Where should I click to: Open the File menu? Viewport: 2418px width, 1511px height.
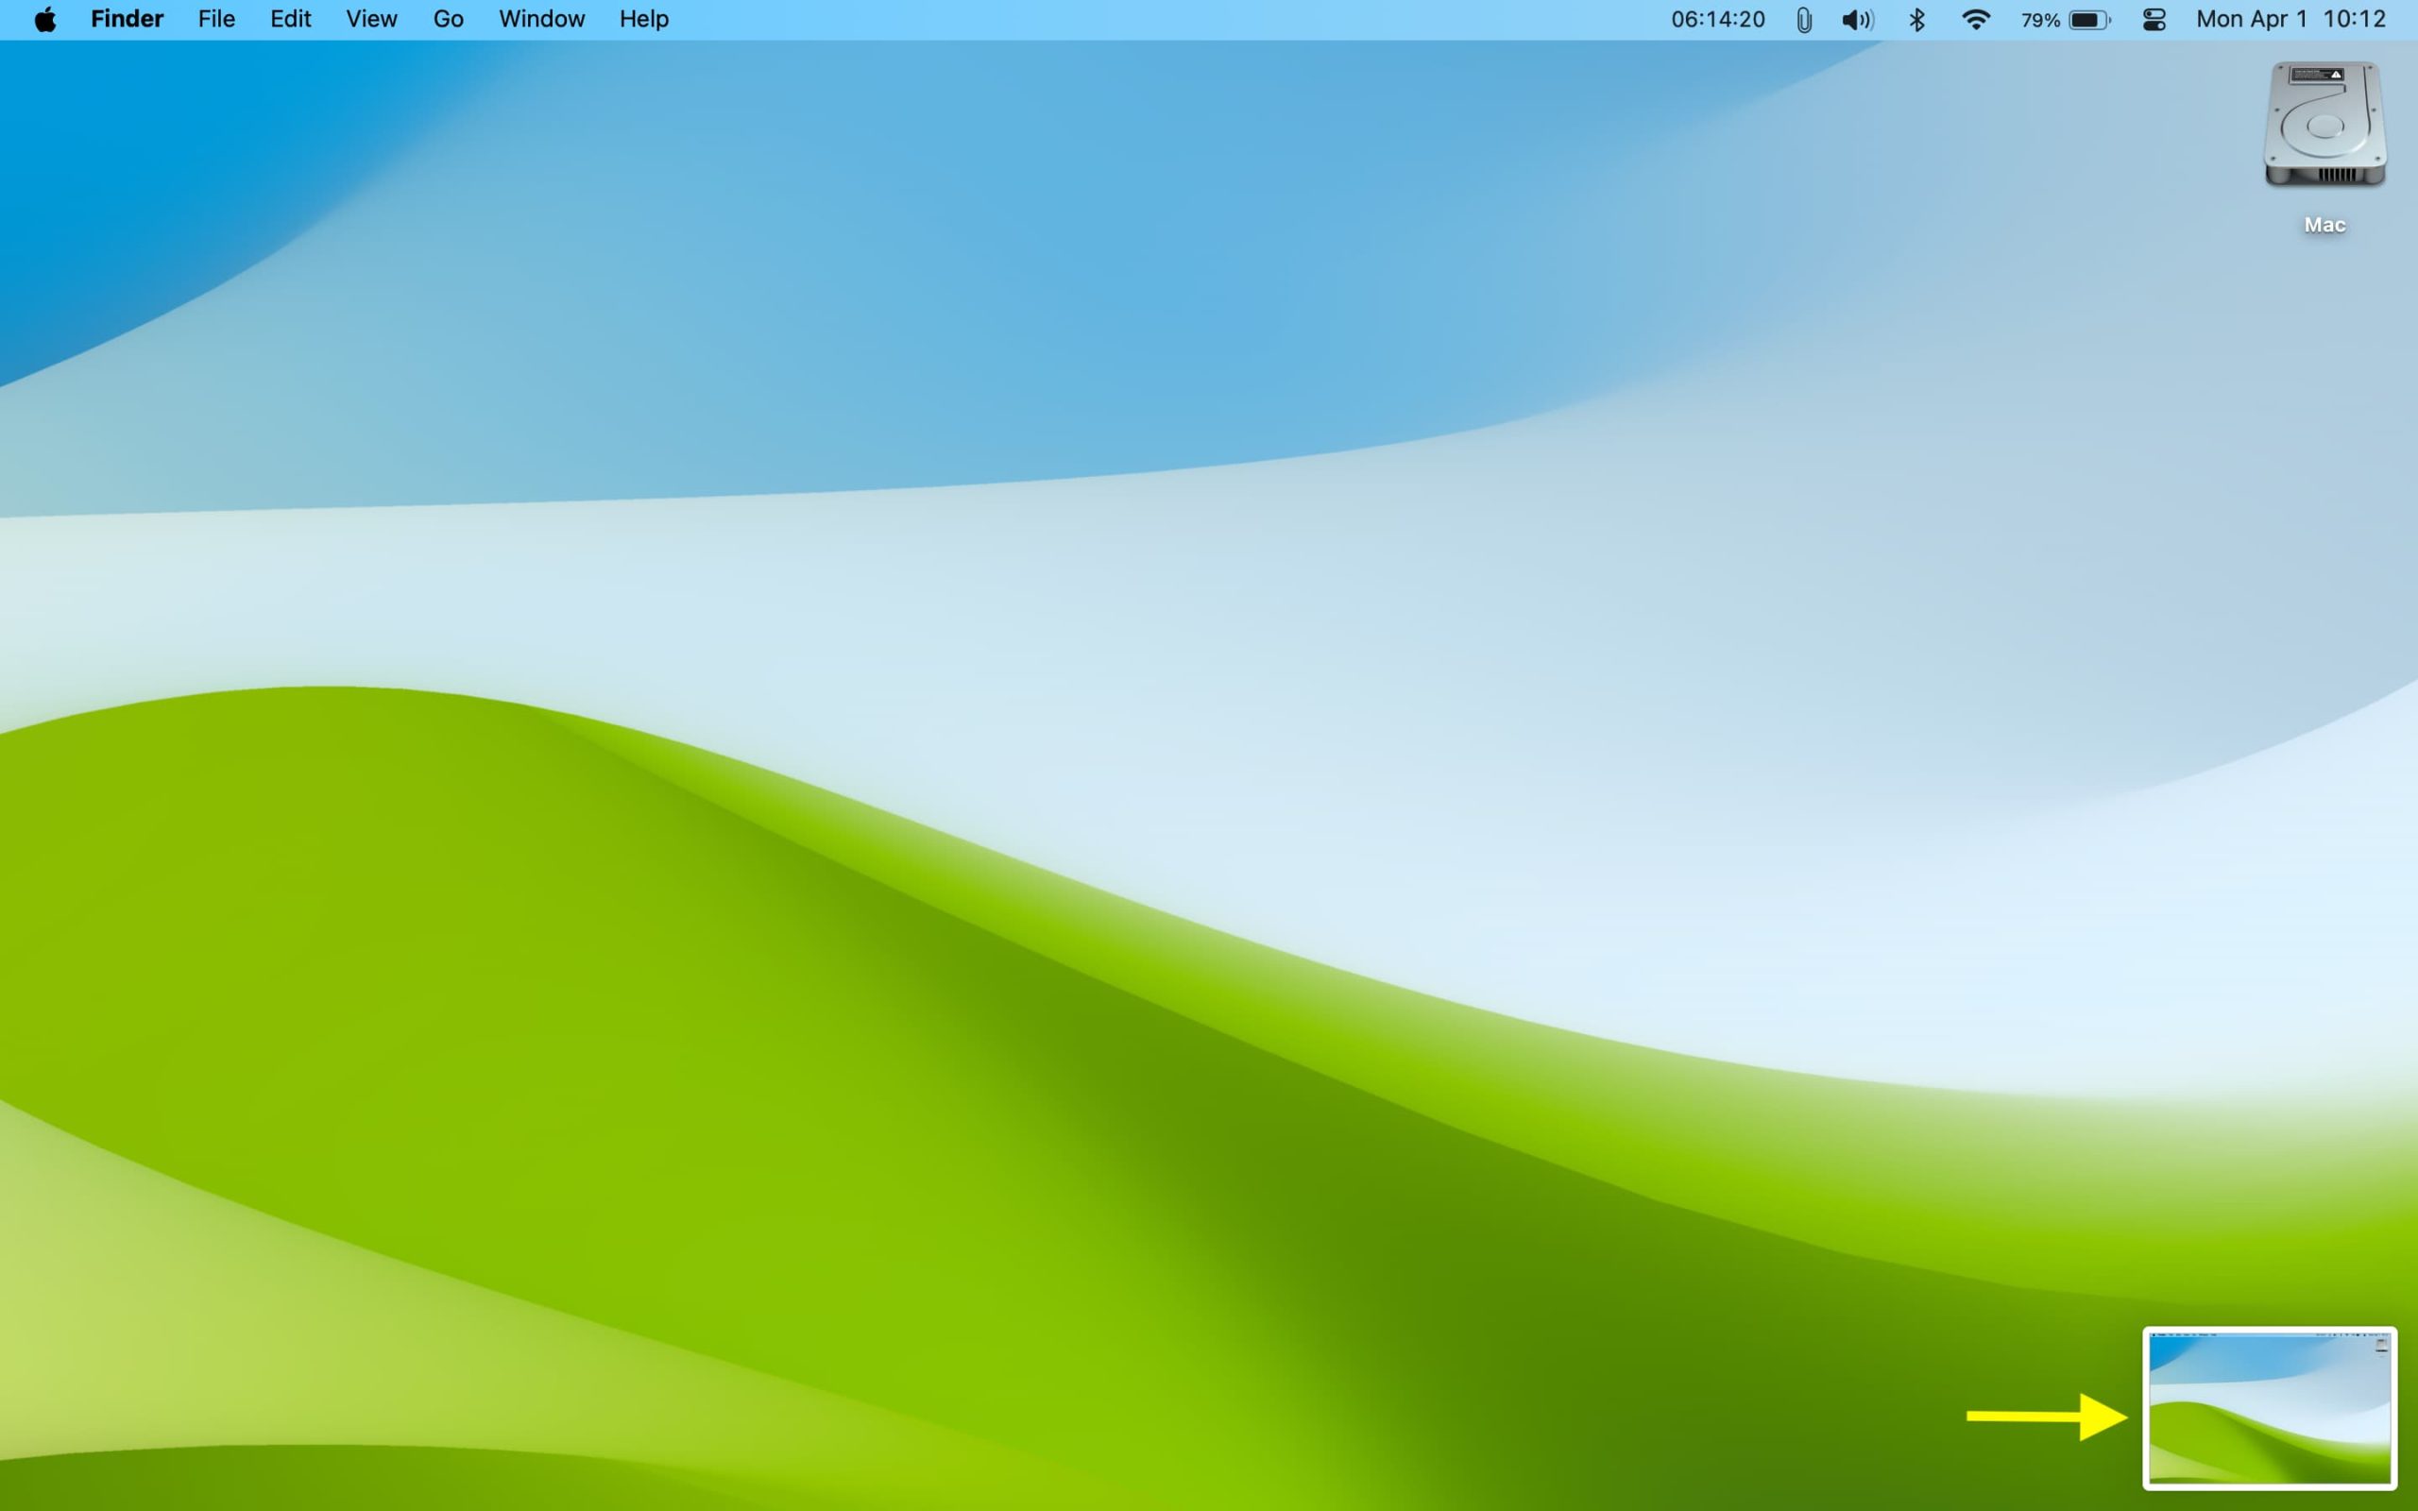215,19
